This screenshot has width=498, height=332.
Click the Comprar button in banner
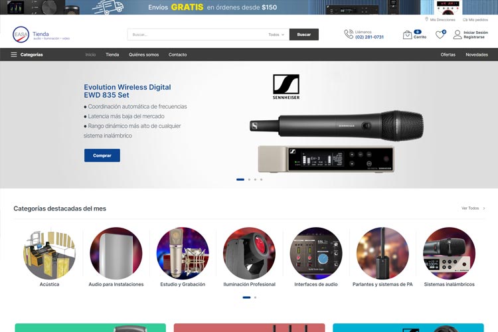[x=102, y=155]
